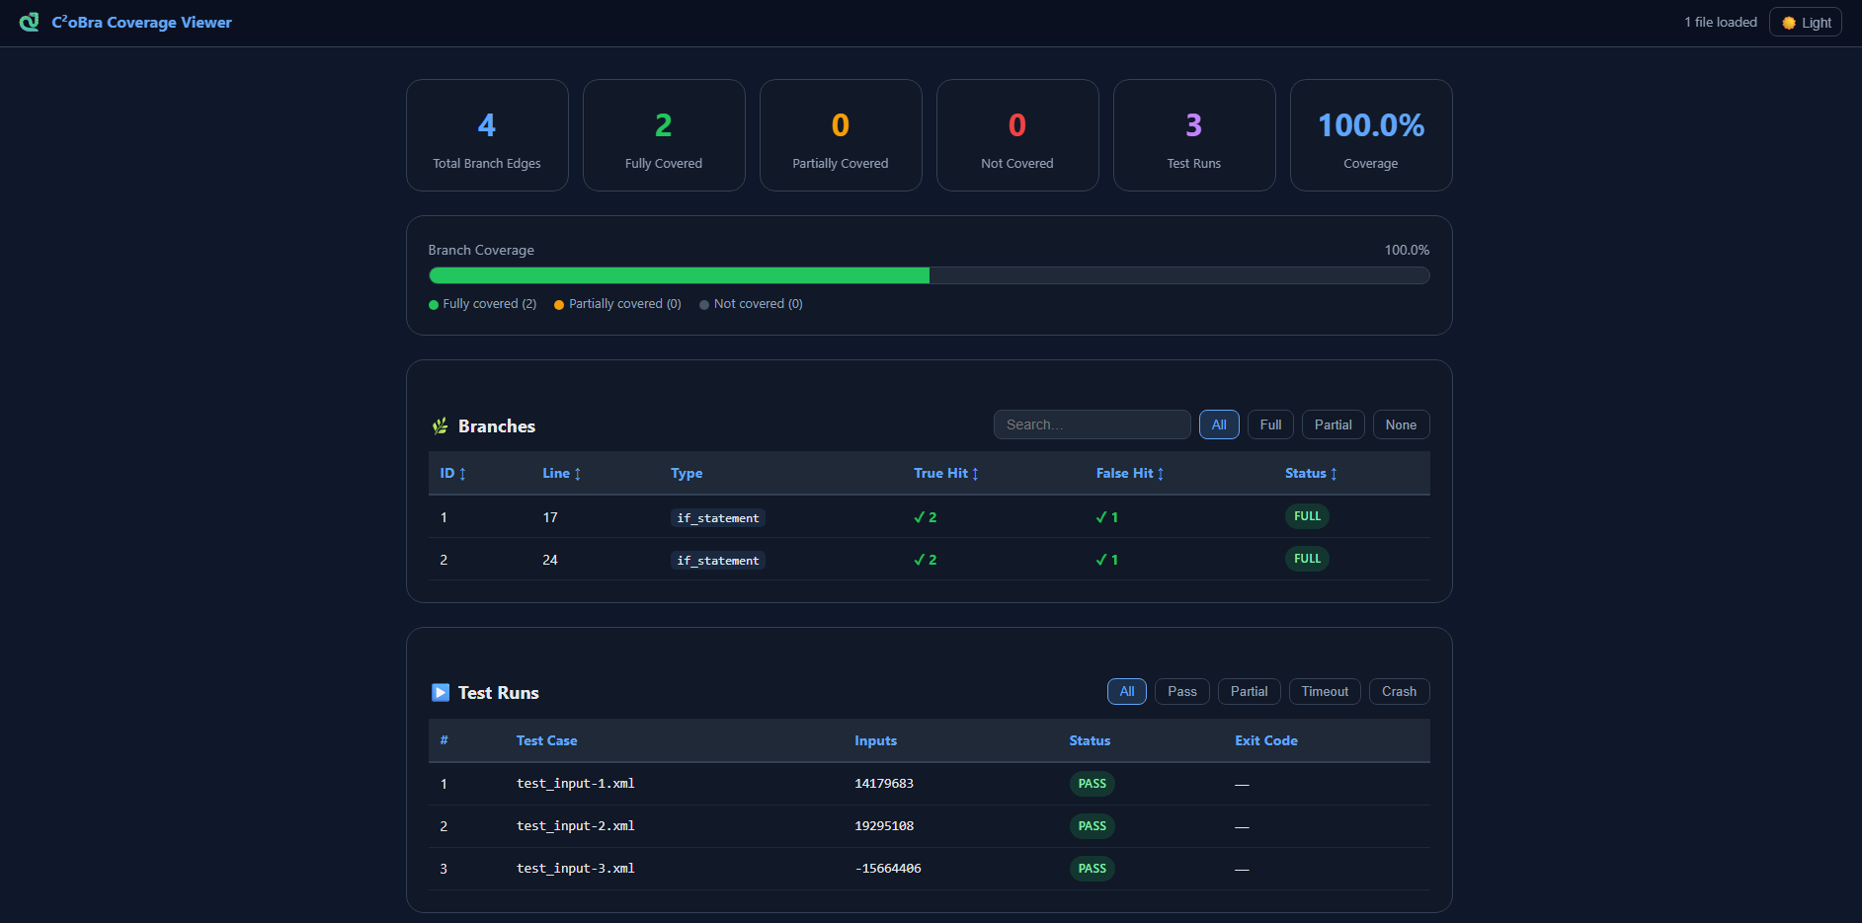
Task: Click the leaf icon beside Branches heading
Action: coord(441,425)
